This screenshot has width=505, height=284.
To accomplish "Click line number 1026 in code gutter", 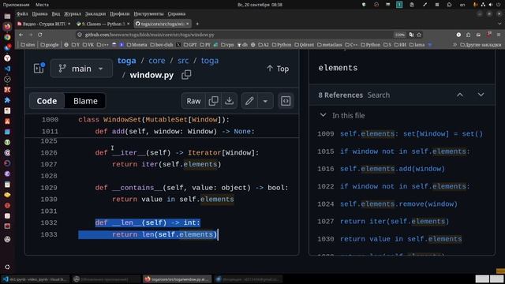I will click(49, 152).
